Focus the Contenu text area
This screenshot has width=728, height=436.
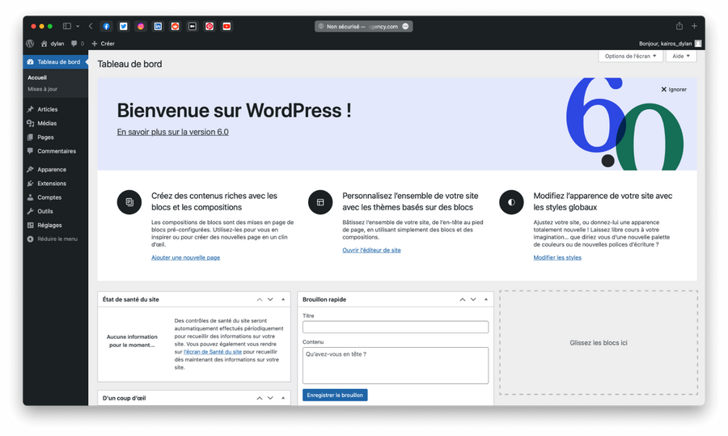[x=395, y=366]
